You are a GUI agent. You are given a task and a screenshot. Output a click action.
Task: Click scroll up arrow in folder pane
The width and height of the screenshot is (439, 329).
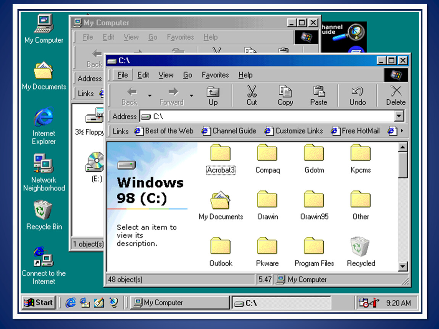point(403,147)
